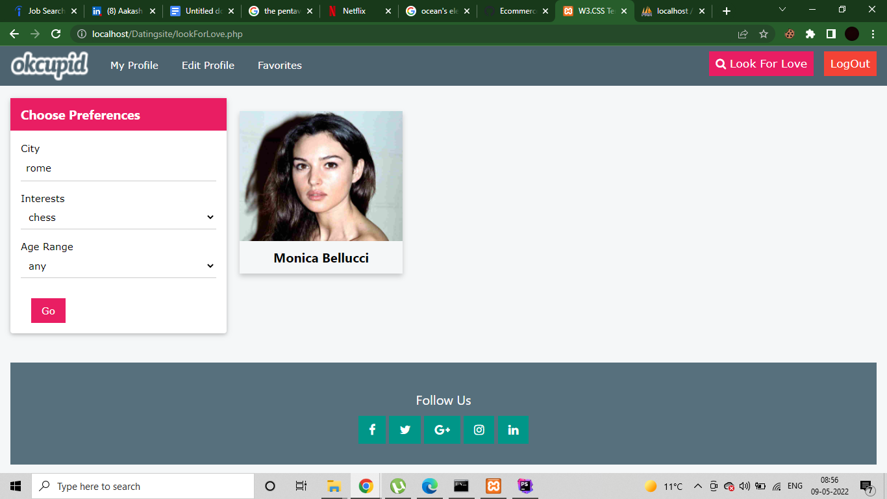Open the Edit Profile page

208,66
